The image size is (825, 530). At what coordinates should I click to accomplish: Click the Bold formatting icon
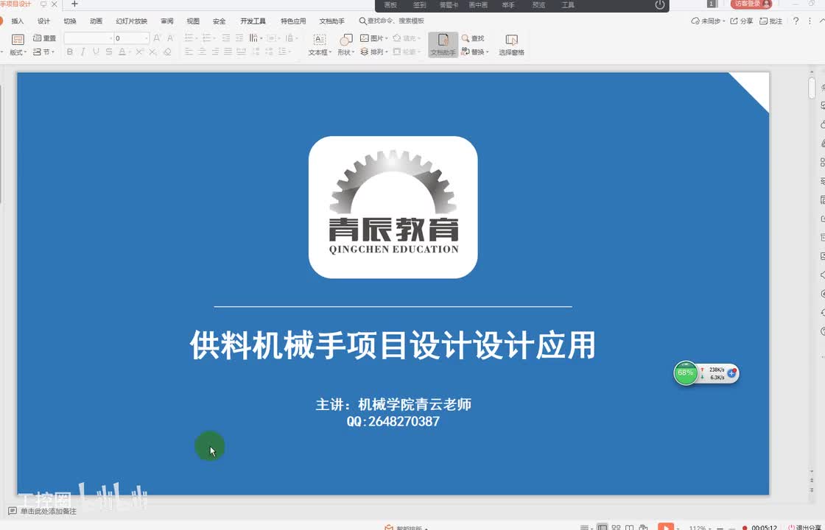click(69, 52)
